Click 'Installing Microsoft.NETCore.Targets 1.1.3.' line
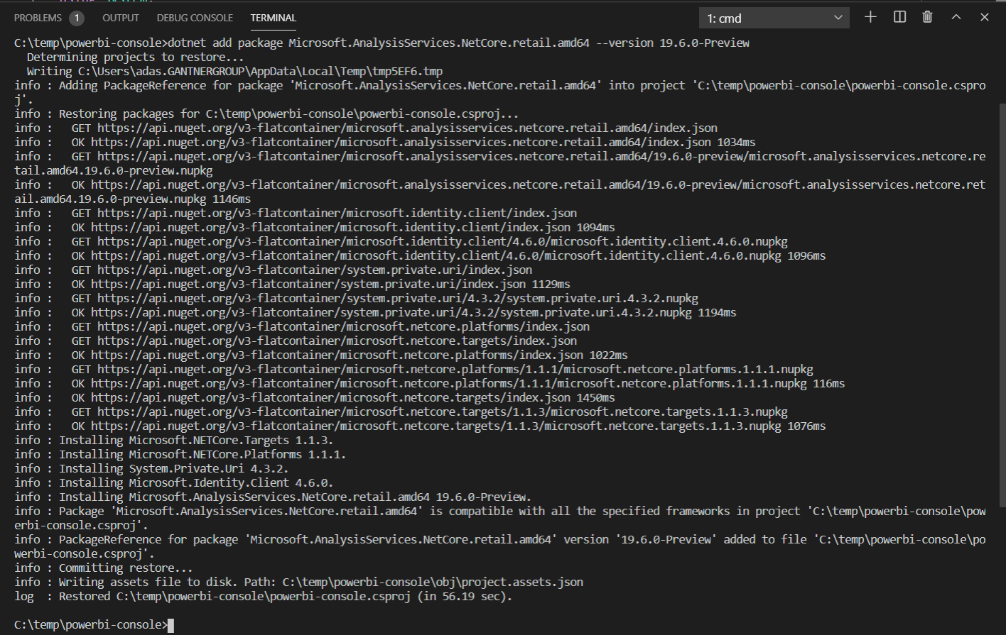The height and width of the screenshot is (635, 1006). coord(174,441)
